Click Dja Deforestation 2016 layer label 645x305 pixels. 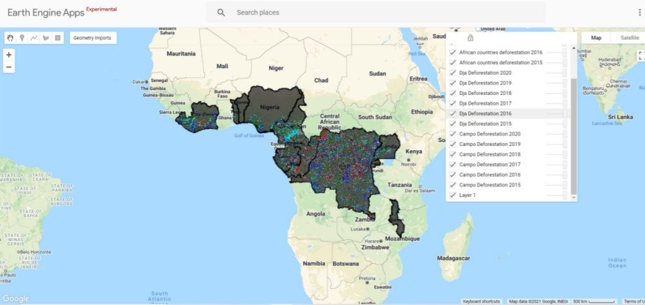coord(486,114)
